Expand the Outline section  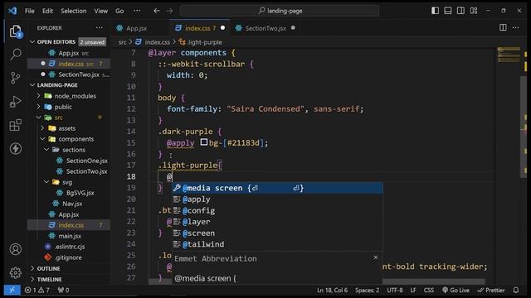(x=69, y=268)
